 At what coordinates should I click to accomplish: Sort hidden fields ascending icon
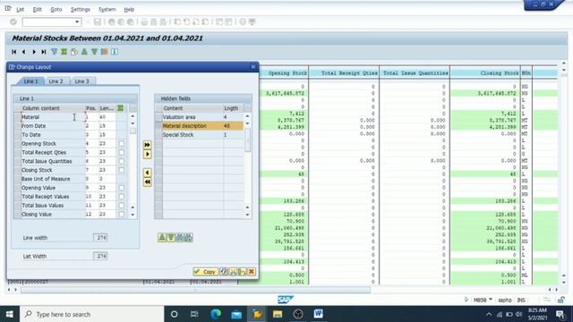[x=162, y=238]
